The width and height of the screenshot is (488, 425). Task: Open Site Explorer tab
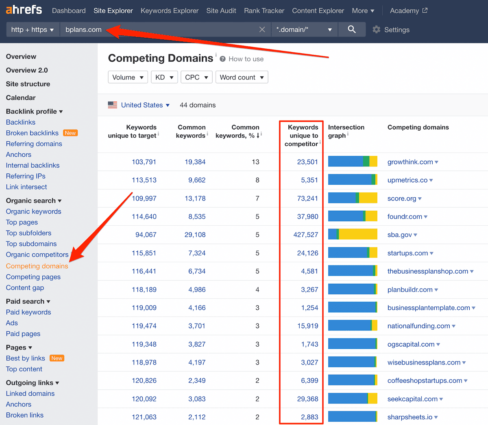click(x=113, y=11)
